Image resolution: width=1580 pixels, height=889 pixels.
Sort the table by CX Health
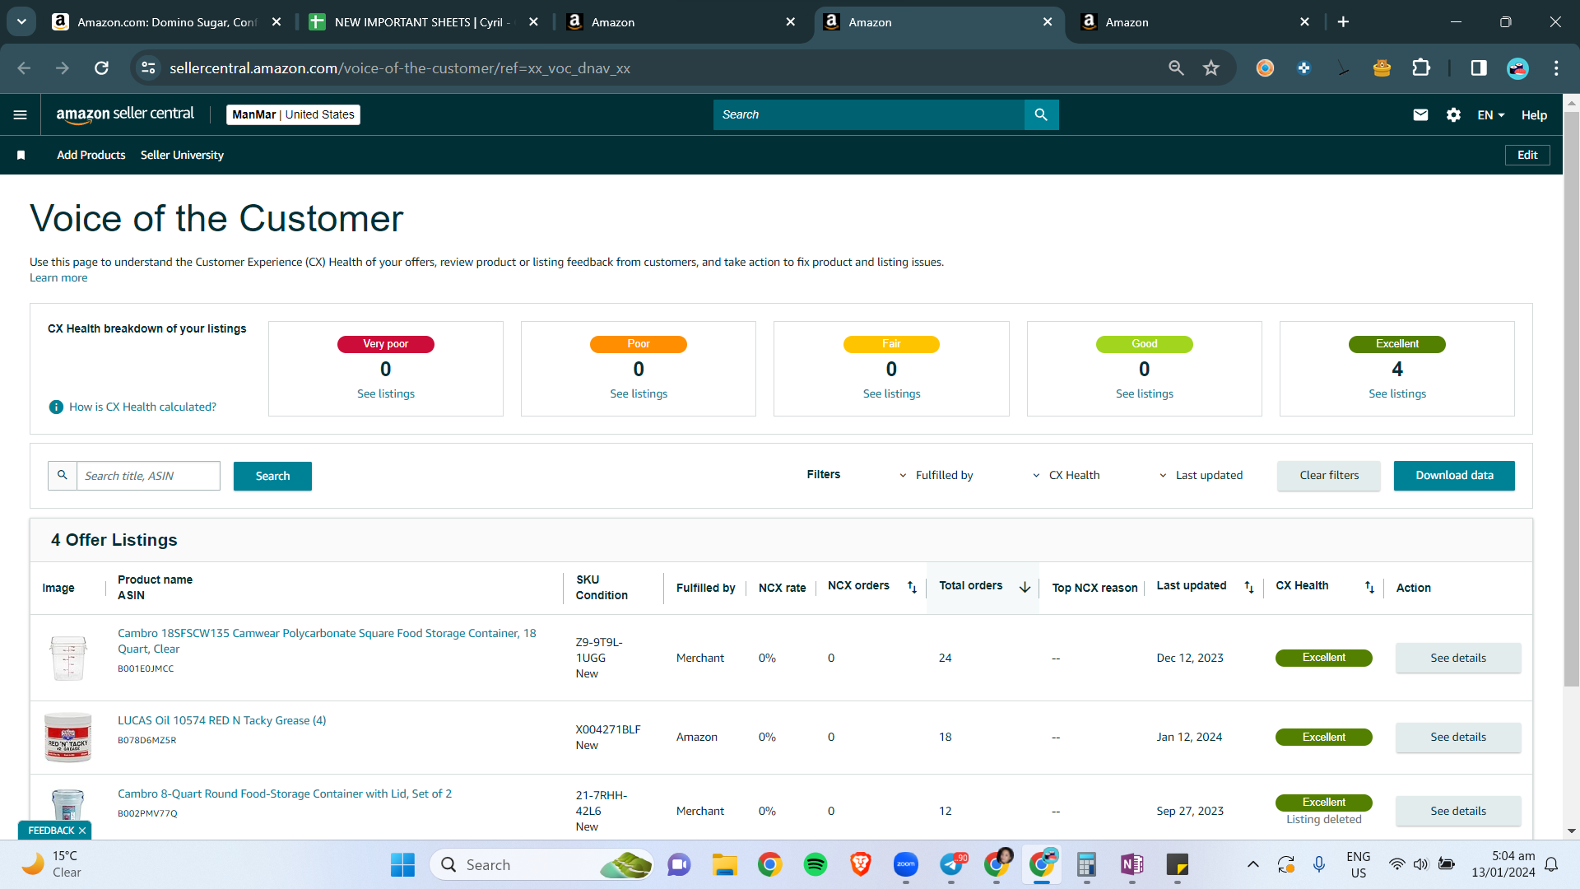[1369, 587]
